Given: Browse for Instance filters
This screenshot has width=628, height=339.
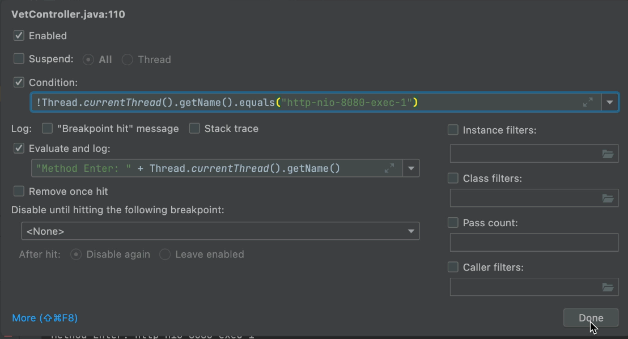Looking at the screenshot, I should (608, 154).
